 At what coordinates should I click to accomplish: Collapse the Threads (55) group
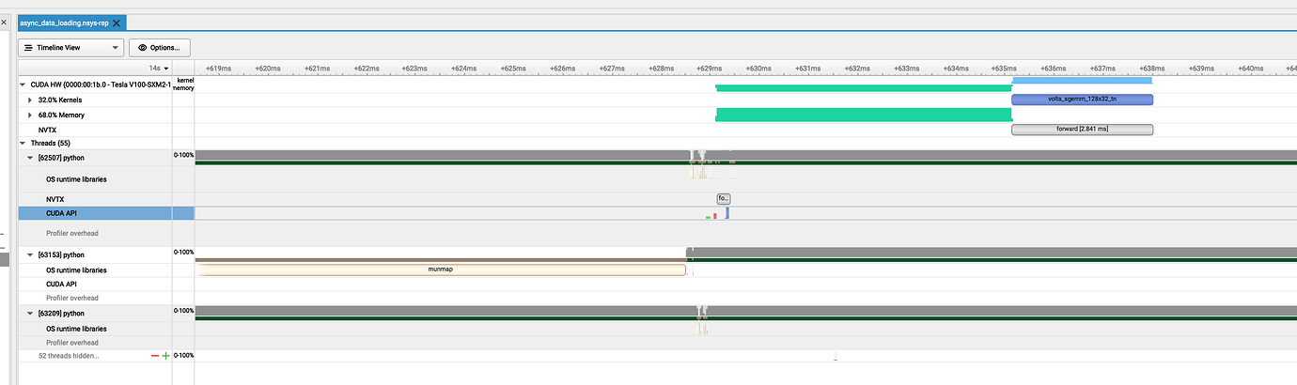point(23,143)
